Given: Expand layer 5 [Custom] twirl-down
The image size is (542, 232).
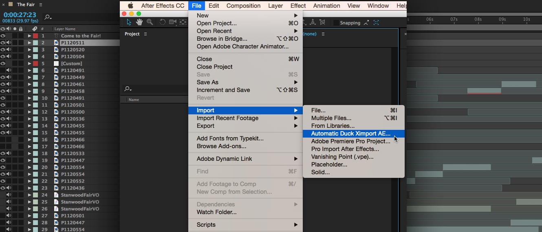Looking at the screenshot, I should coord(29,63).
